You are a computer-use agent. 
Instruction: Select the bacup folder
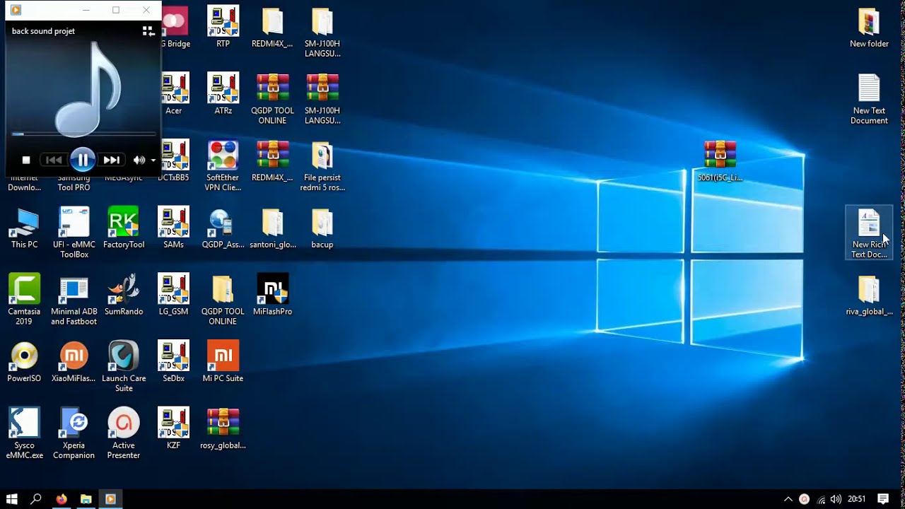click(322, 228)
